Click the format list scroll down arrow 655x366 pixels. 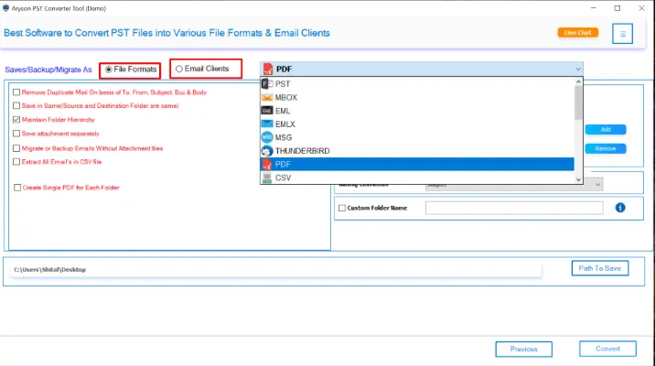tap(578, 179)
